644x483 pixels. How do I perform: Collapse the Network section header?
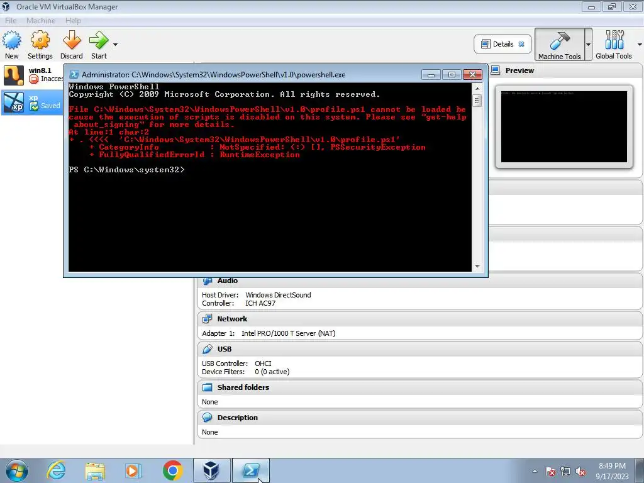pyautogui.click(x=419, y=319)
